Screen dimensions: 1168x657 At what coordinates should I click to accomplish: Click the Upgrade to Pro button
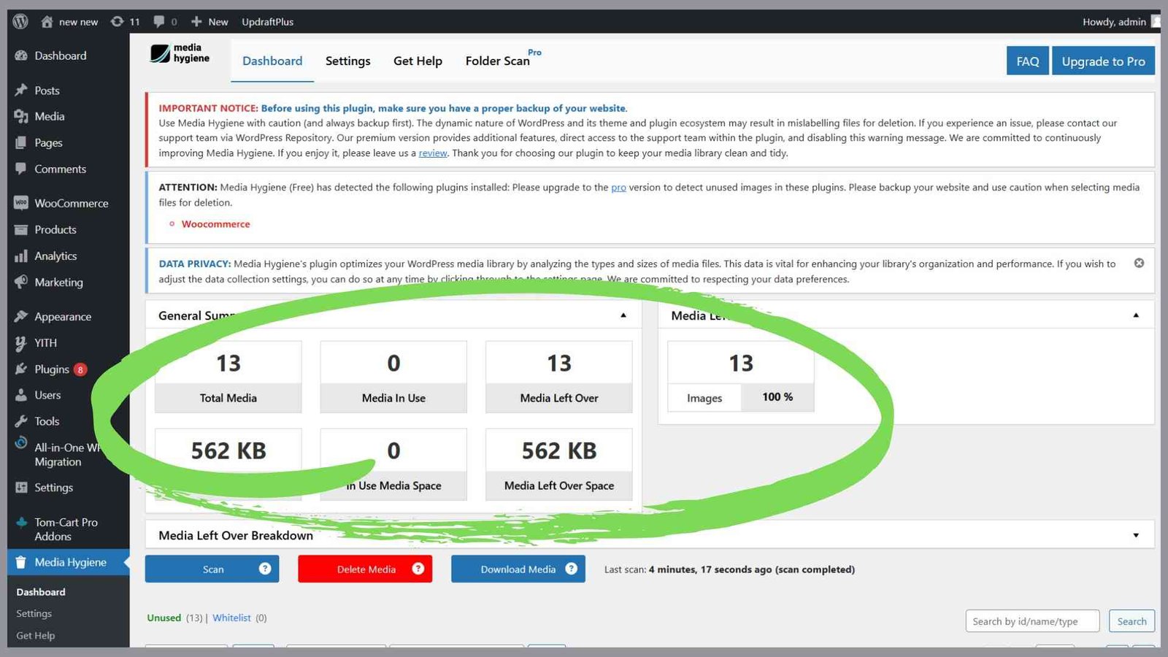click(x=1103, y=61)
